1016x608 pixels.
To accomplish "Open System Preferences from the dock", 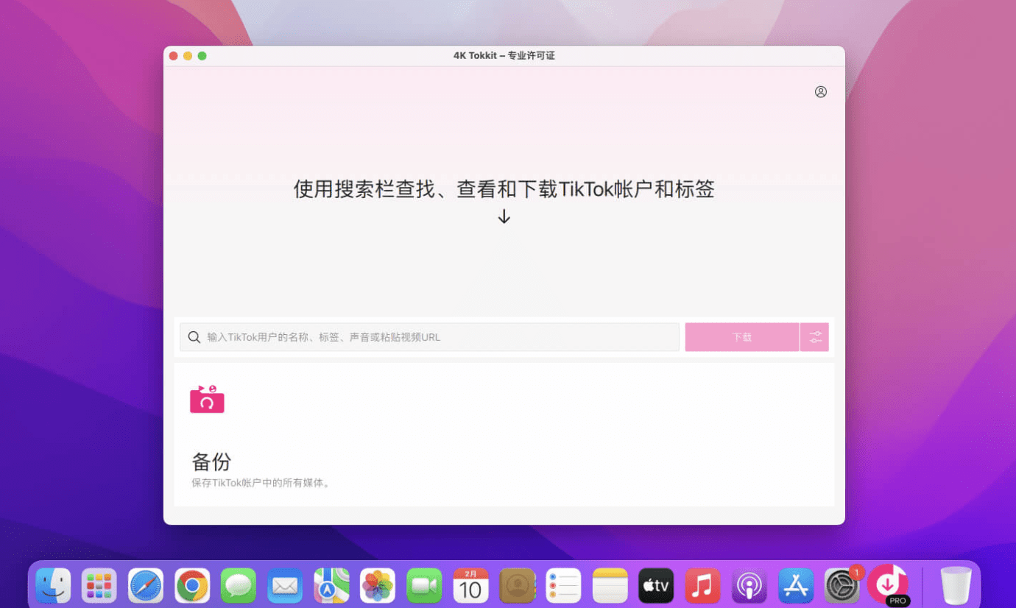I will pyautogui.click(x=842, y=586).
